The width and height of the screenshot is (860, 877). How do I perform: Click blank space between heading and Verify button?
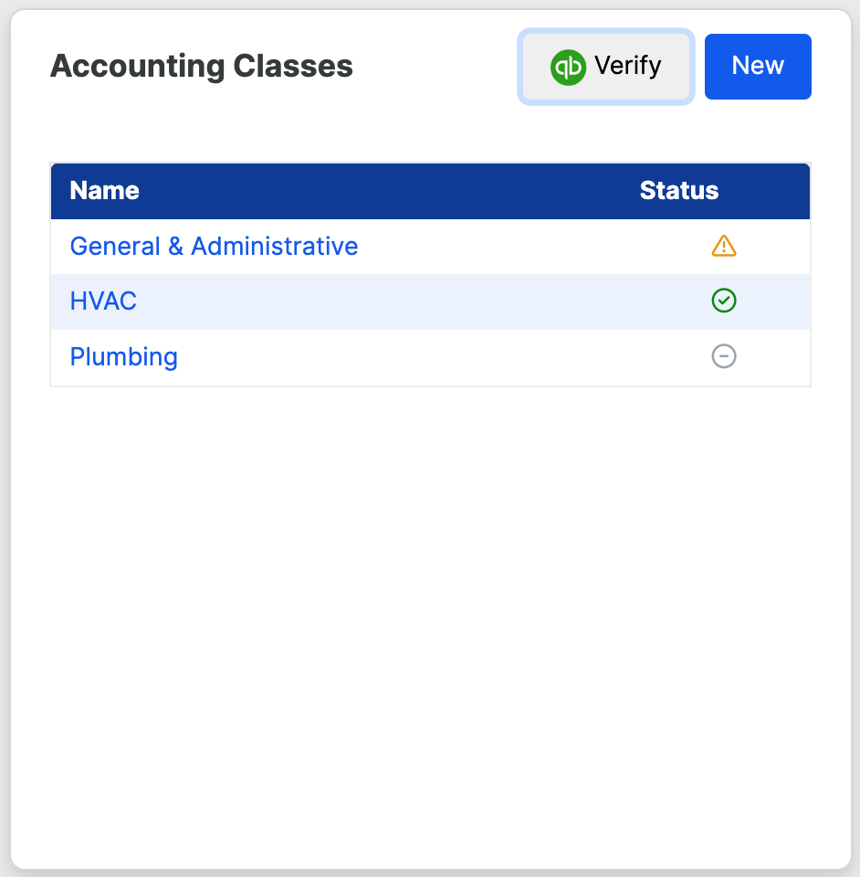(x=434, y=67)
